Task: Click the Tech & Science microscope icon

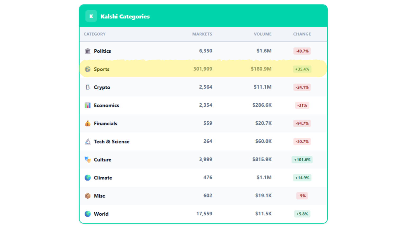Action: tap(87, 141)
